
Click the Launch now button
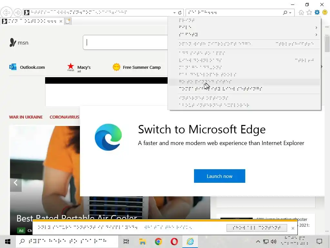(x=219, y=176)
